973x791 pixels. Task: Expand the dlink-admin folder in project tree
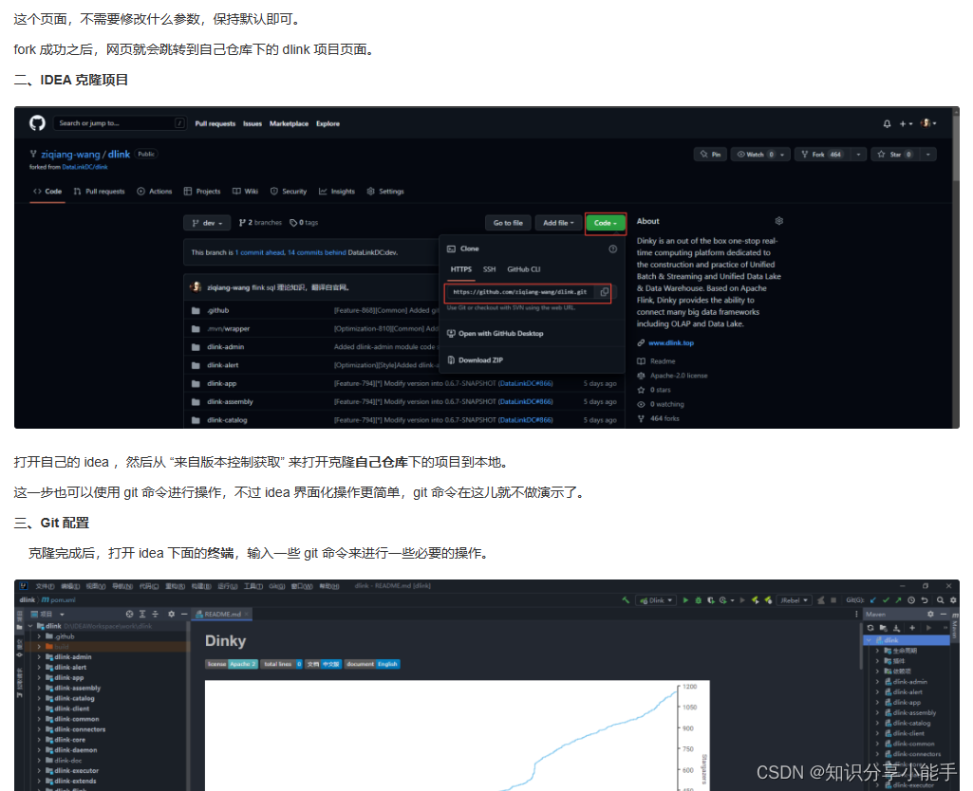[x=39, y=657]
